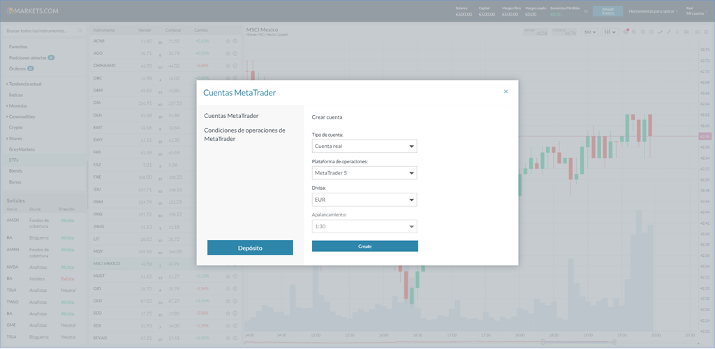Image resolution: width=715 pixels, height=349 pixels.
Task: Select the NVDA signal row
Action: coord(43,267)
